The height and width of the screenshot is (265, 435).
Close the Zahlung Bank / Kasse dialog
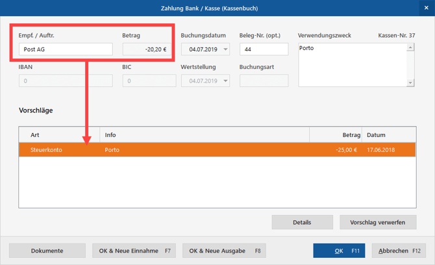pos(426,8)
